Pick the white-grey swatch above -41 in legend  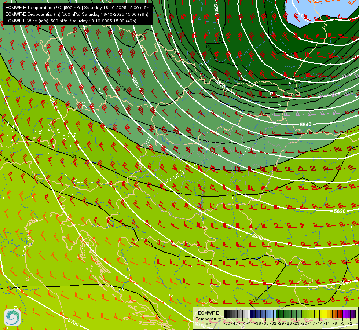coord(249,314)
